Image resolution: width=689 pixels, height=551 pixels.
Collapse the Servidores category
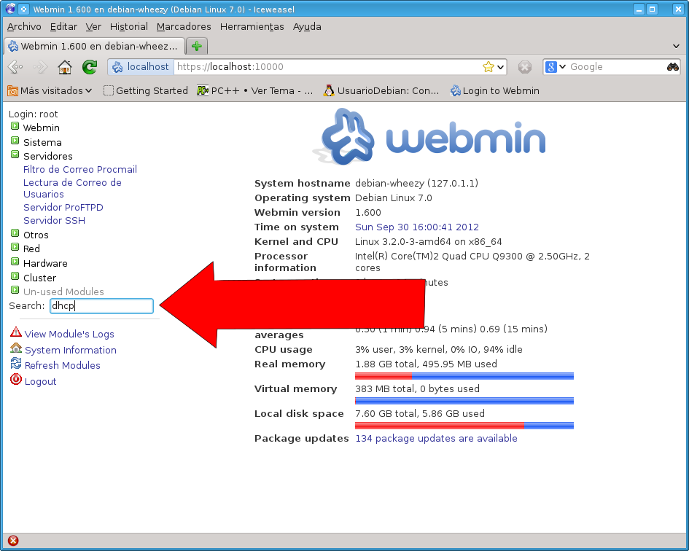tap(15, 155)
